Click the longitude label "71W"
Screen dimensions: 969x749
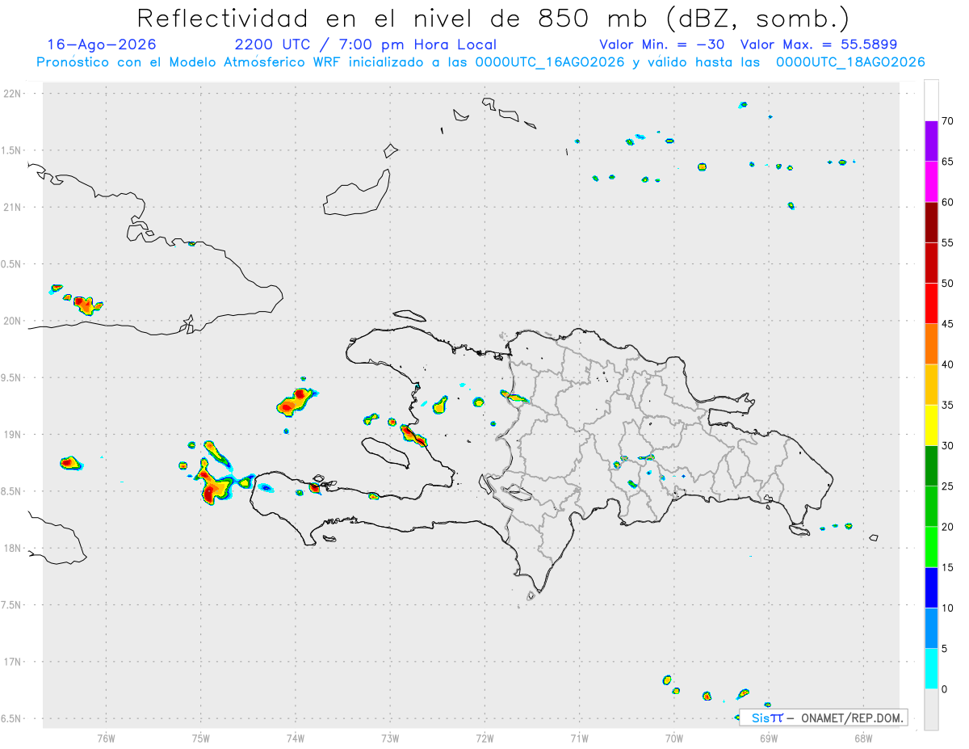[579, 737]
